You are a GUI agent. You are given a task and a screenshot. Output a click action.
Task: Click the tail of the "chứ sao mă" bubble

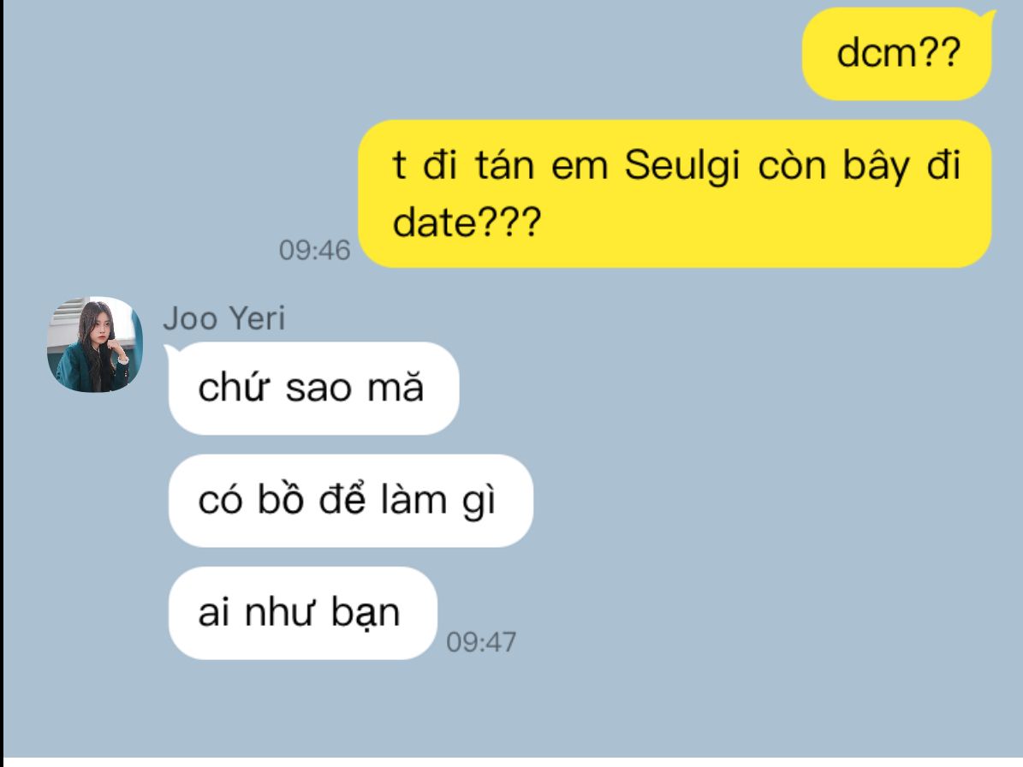pos(170,352)
